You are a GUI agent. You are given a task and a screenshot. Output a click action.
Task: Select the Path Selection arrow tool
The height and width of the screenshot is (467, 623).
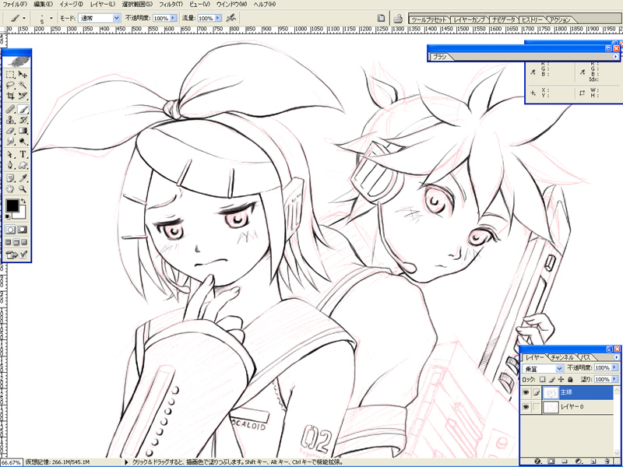(x=11, y=154)
